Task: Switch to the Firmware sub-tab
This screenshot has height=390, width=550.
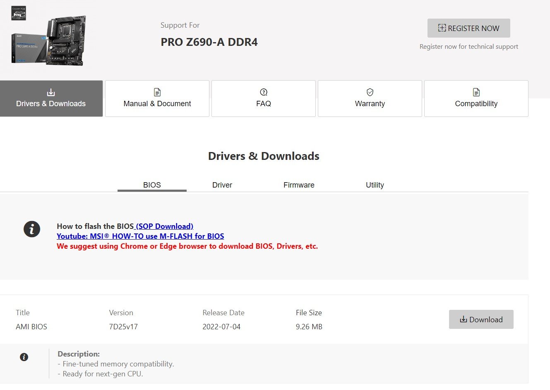Action: coord(299,185)
